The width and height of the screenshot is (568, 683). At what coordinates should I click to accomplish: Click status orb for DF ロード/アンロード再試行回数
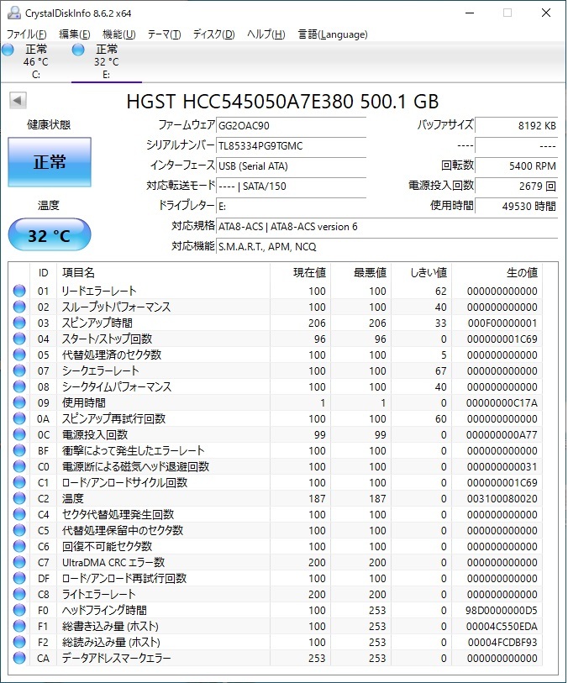tap(19, 579)
